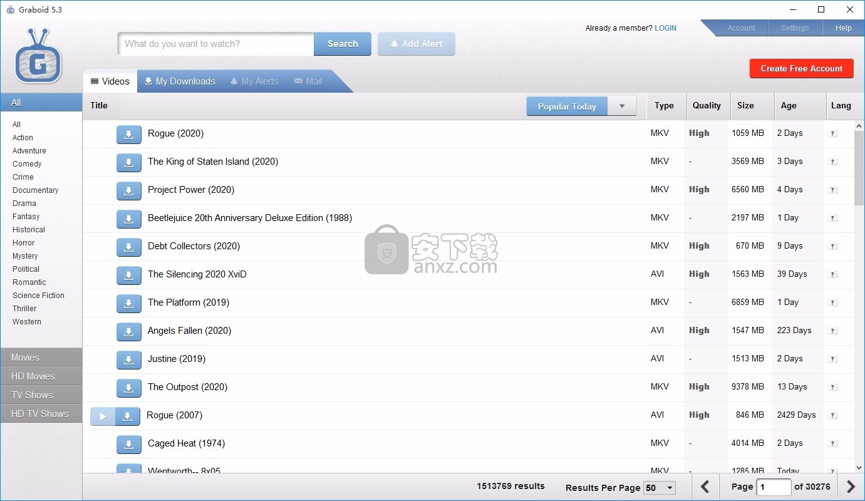The height and width of the screenshot is (501, 865).
Task: Expand the HD TV Shows category section
Action: tap(41, 414)
